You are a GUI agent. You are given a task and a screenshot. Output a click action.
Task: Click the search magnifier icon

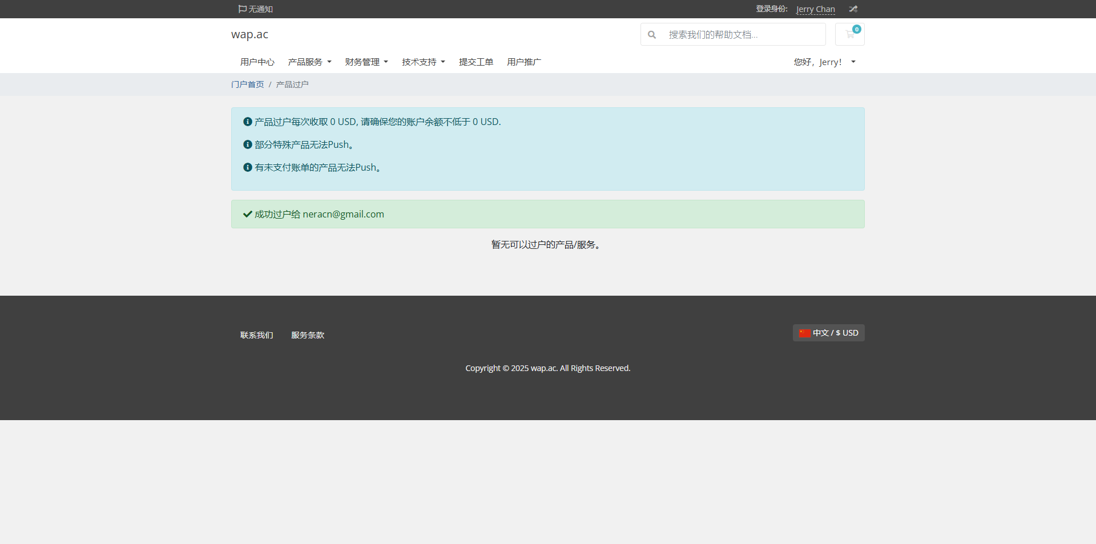[x=652, y=35]
